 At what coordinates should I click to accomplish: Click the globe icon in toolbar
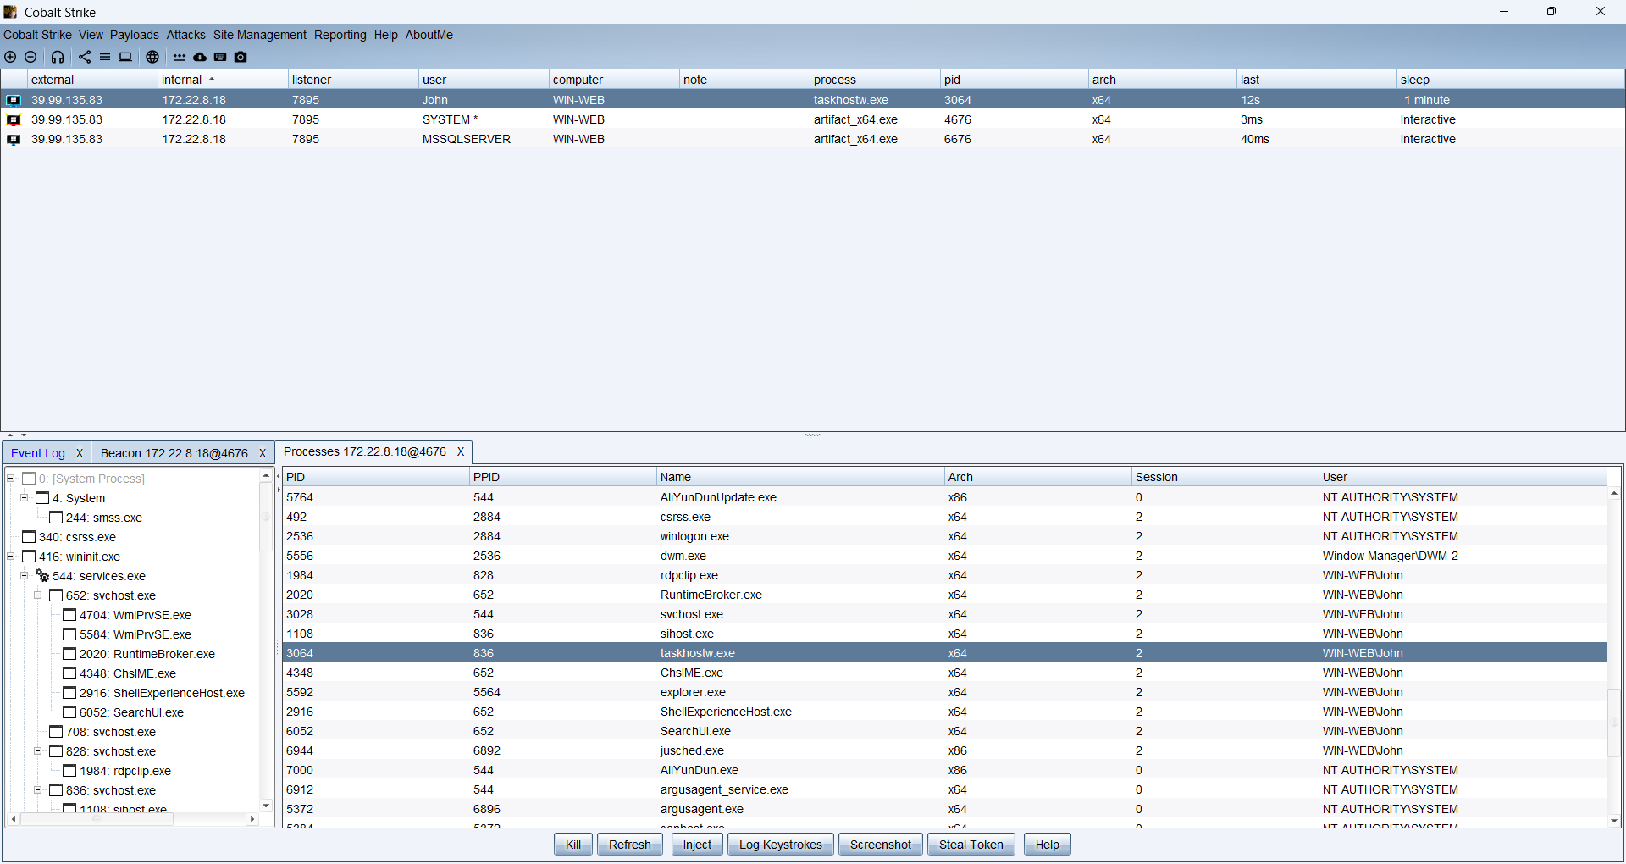(x=152, y=57)
